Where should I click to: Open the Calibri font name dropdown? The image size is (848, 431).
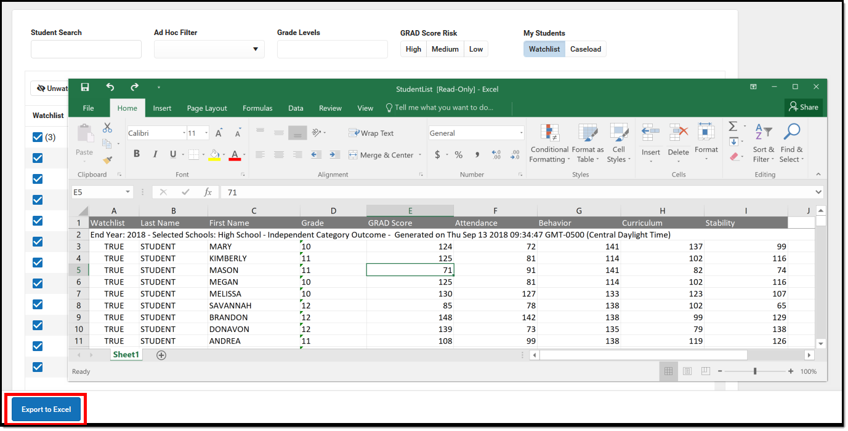(184, 133)
